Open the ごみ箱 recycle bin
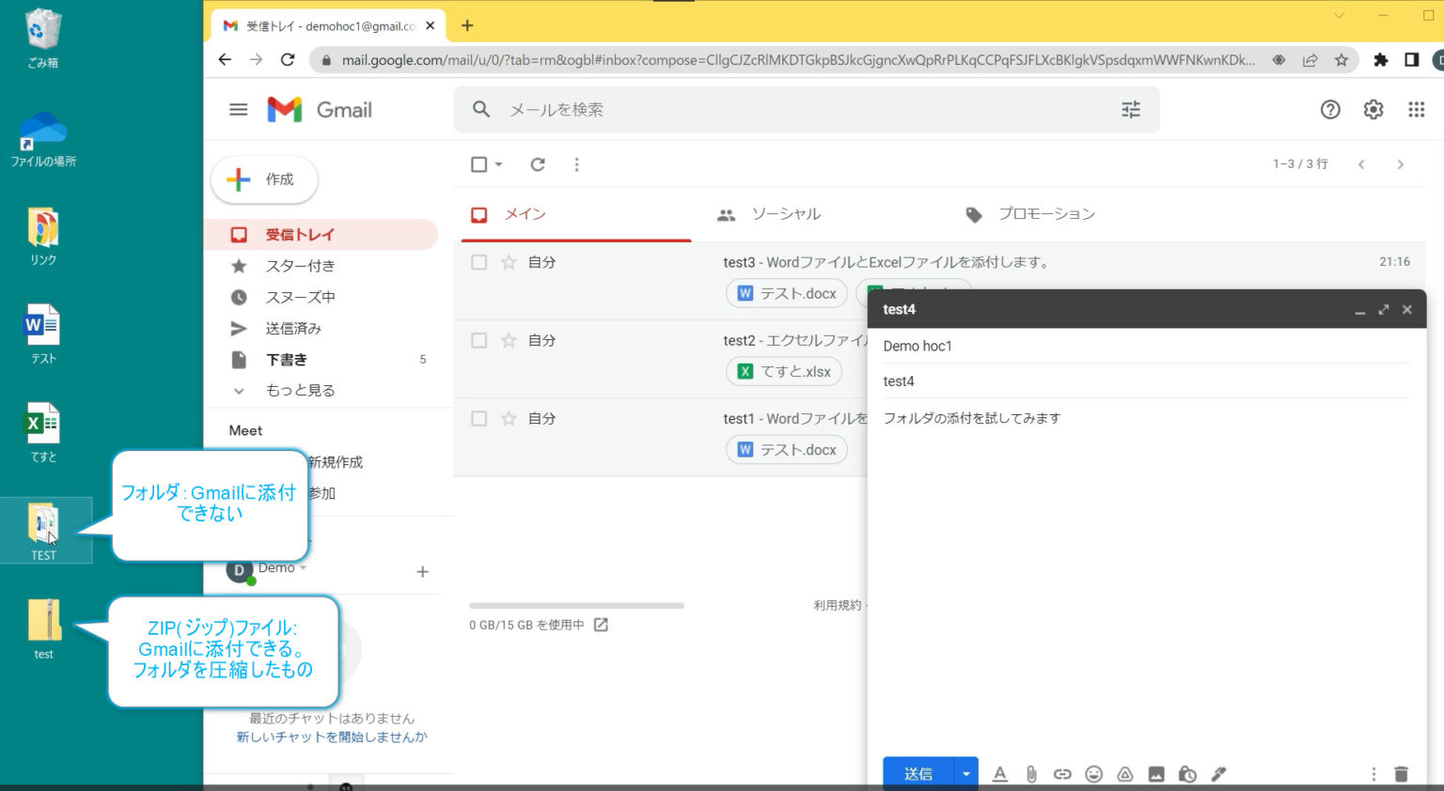 (x=42, y=39)
